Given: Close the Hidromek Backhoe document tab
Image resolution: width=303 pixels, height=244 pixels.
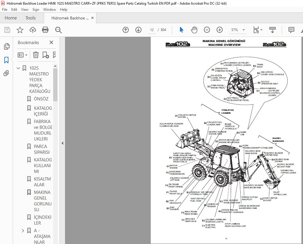Looking at the screenshot, I should coord(92,18).
